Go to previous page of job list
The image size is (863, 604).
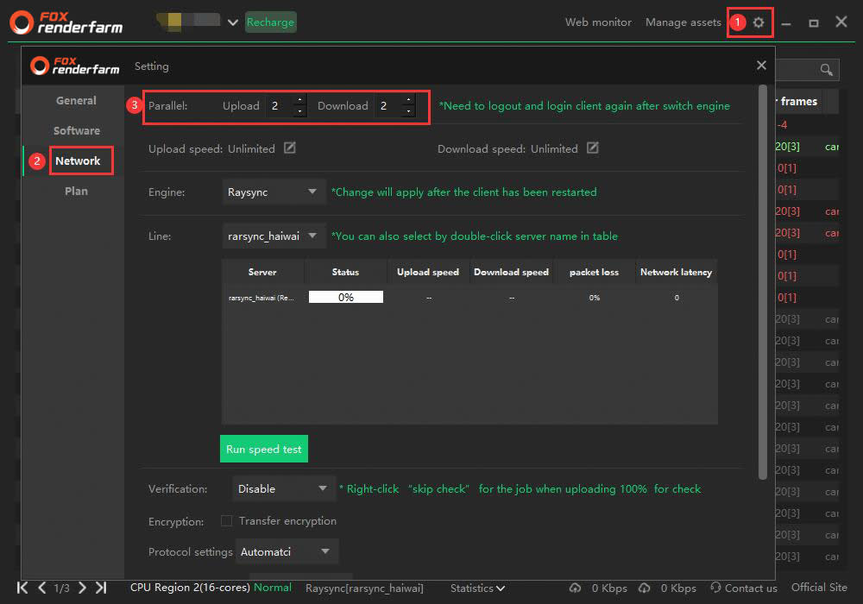click(x=41, y=588)
